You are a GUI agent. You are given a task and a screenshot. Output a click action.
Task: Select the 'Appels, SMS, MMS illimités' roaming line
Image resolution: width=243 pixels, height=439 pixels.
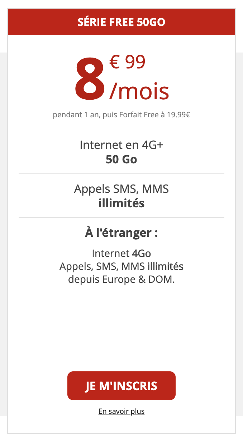[x=121, y=266]
